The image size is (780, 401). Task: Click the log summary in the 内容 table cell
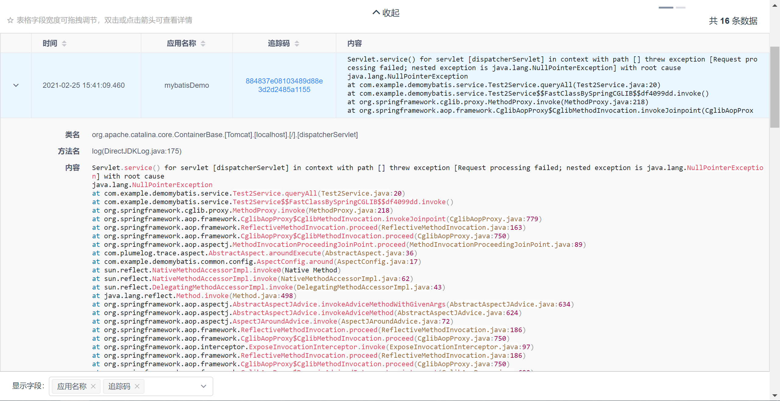click(x=552, y=85)
